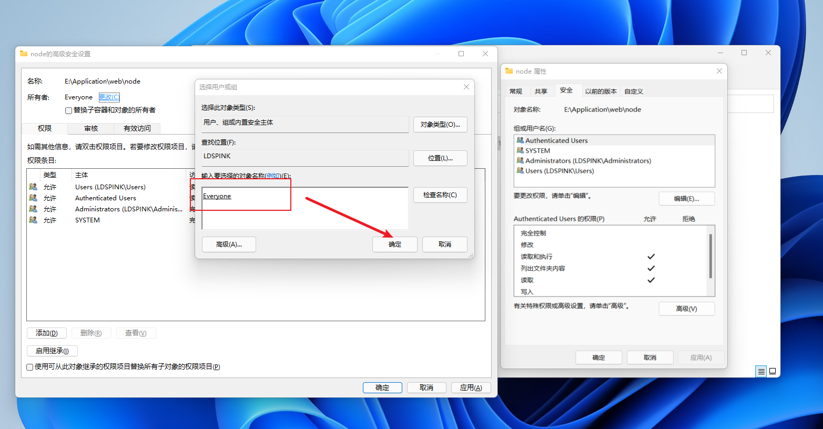
Task: Click the folder icon in node 属性 title bar
Action: point(509,70)
